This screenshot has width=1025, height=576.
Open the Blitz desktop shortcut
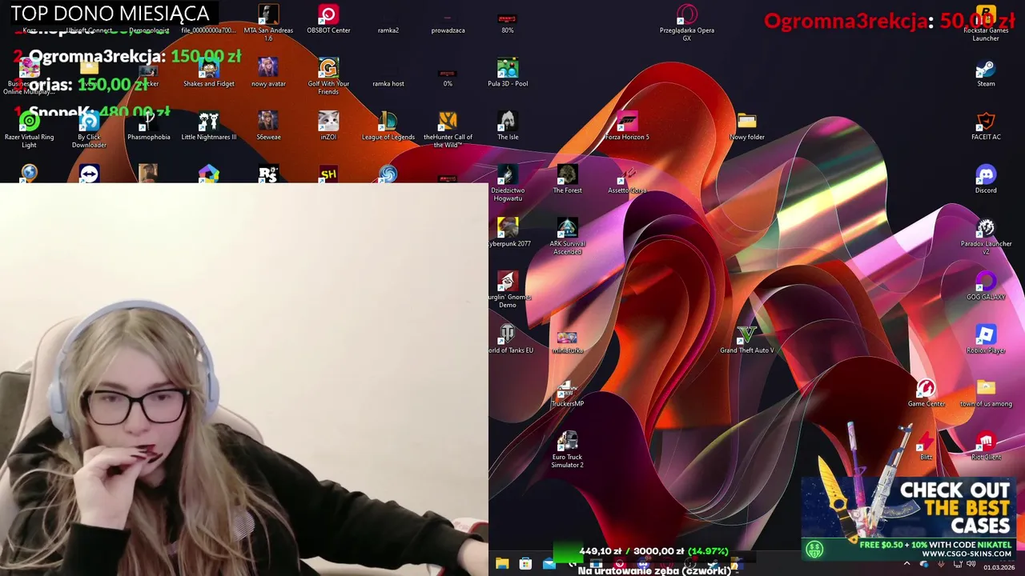[x=927, y=446]
